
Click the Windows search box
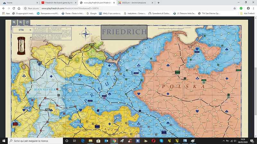tap(35, 141)
